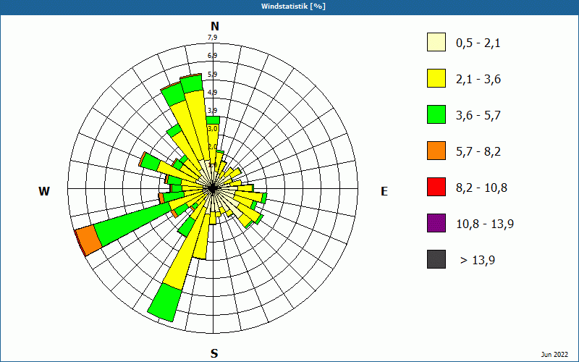This screenshot has width=579, height=362.
Task: Click the 5,7 - 8,2 legend text
Action: point(478,152)
